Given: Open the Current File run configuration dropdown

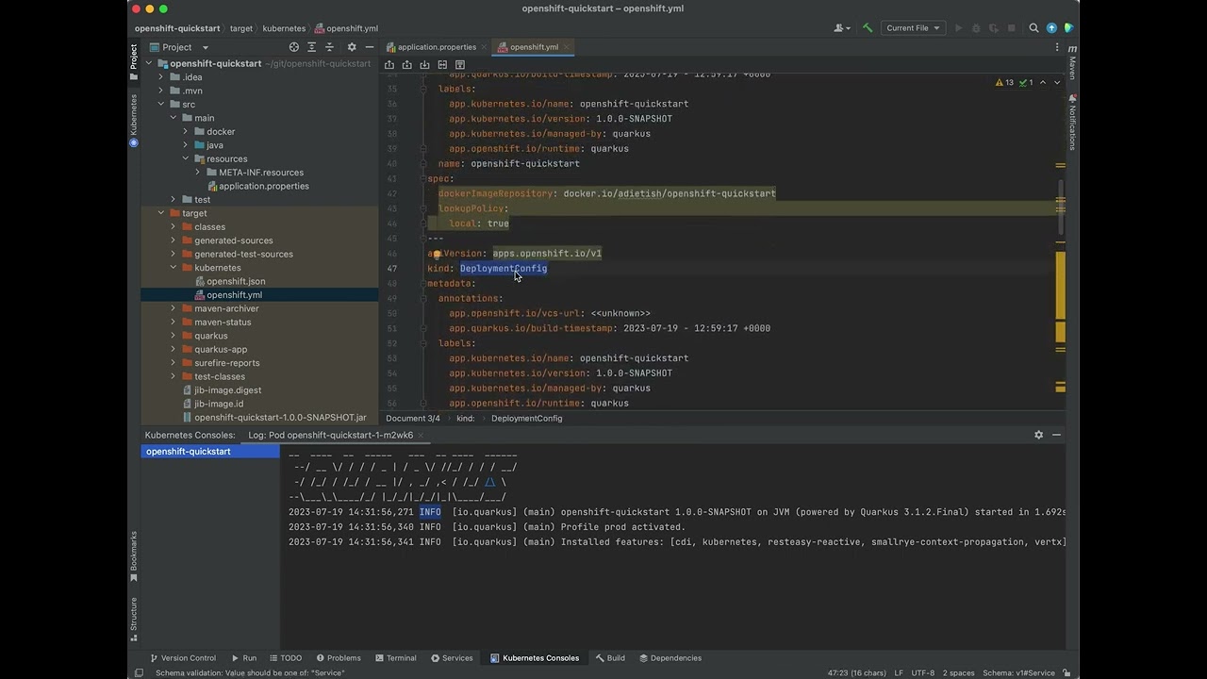Looking at the screenshot, I should (914, 28).
